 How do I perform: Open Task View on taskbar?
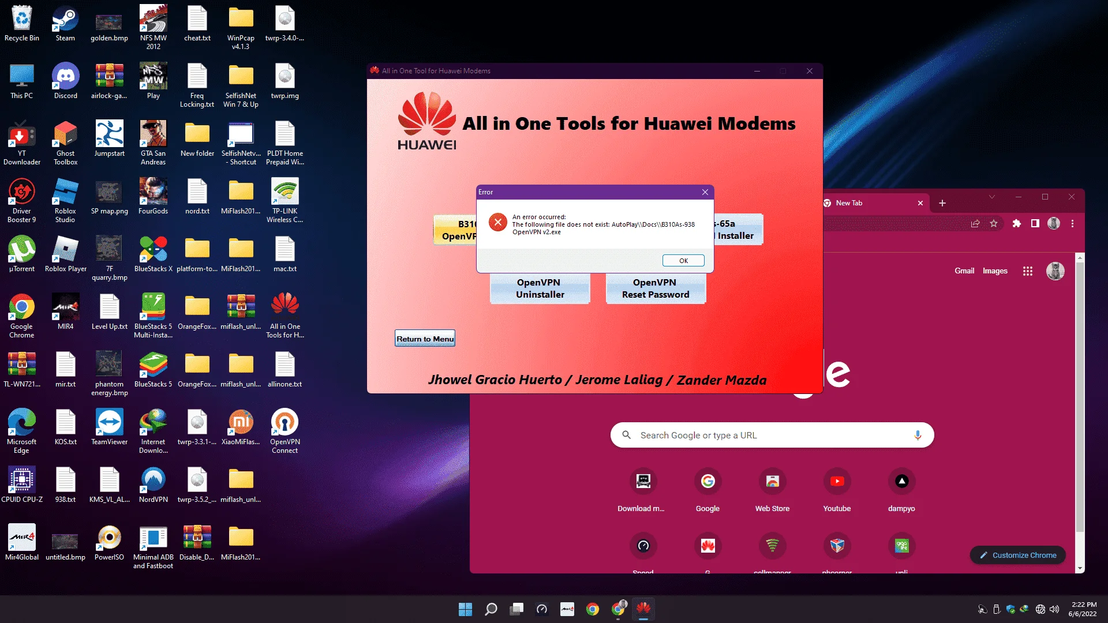[516, 609]
